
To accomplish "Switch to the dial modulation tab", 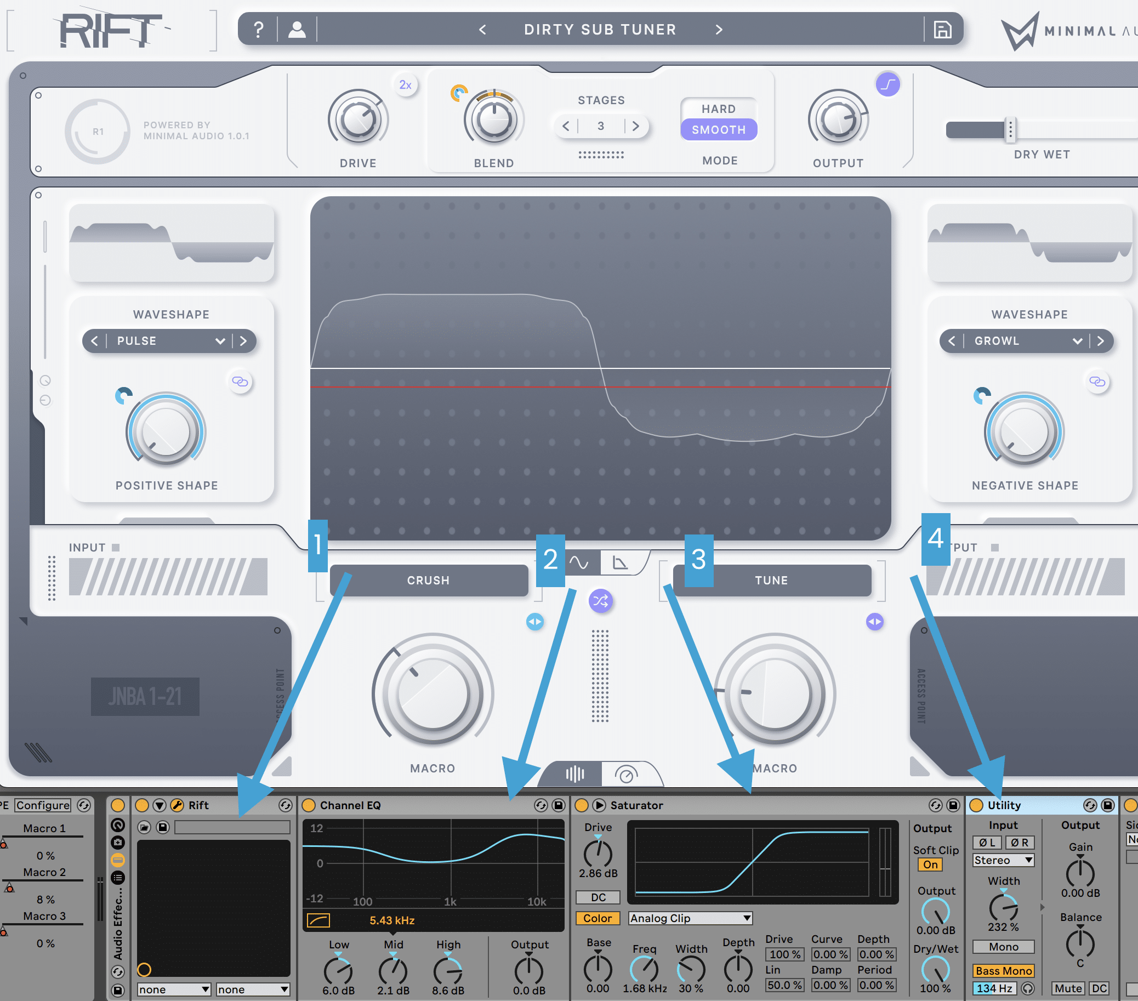I will [627, 774].
